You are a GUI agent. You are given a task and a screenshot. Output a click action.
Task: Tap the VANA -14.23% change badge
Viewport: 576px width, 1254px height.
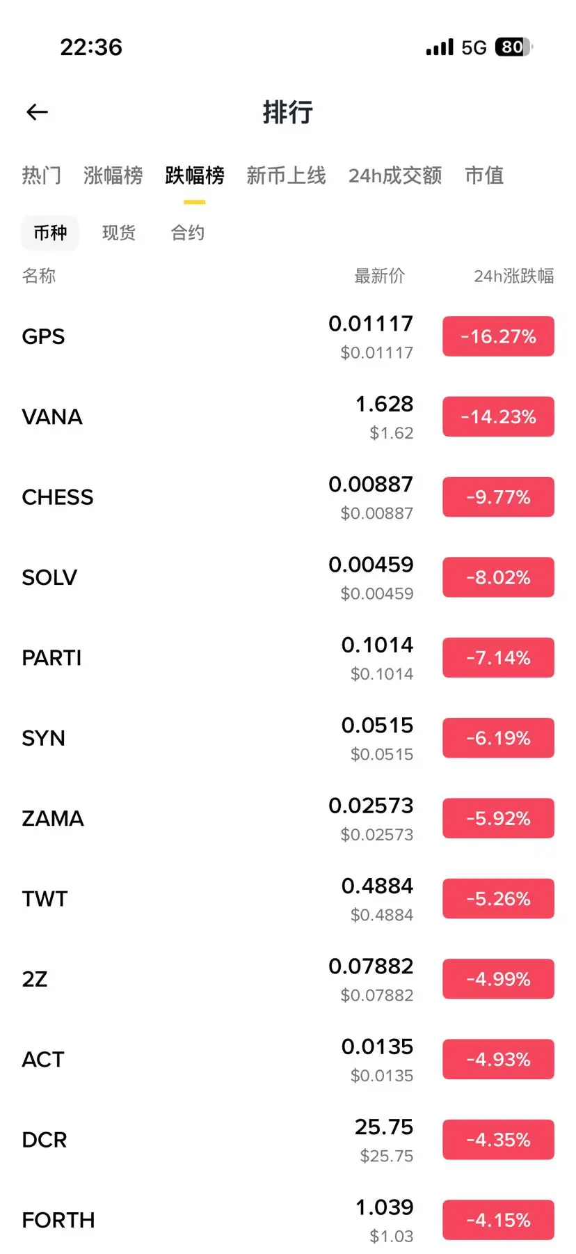click(x=498, y=417)
